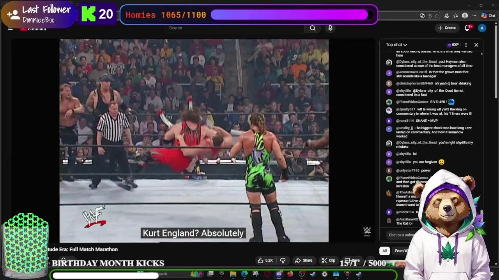The height and width of the screenshot is (280, 499).
Task: Click chat user @Dylans_city_of_the_Dead Paul Heyman message
Action: 434,64
